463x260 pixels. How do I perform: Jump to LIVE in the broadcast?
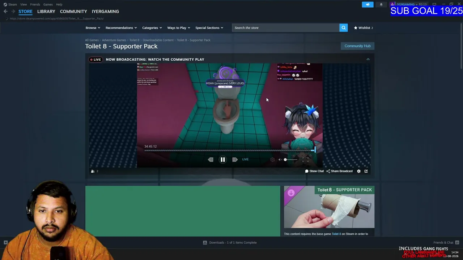pyautogui.click(x=245, y=160)
